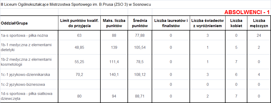Click the average points cell 105,54
The width and height of the screenshot is (271, 103).
point(140,47)
